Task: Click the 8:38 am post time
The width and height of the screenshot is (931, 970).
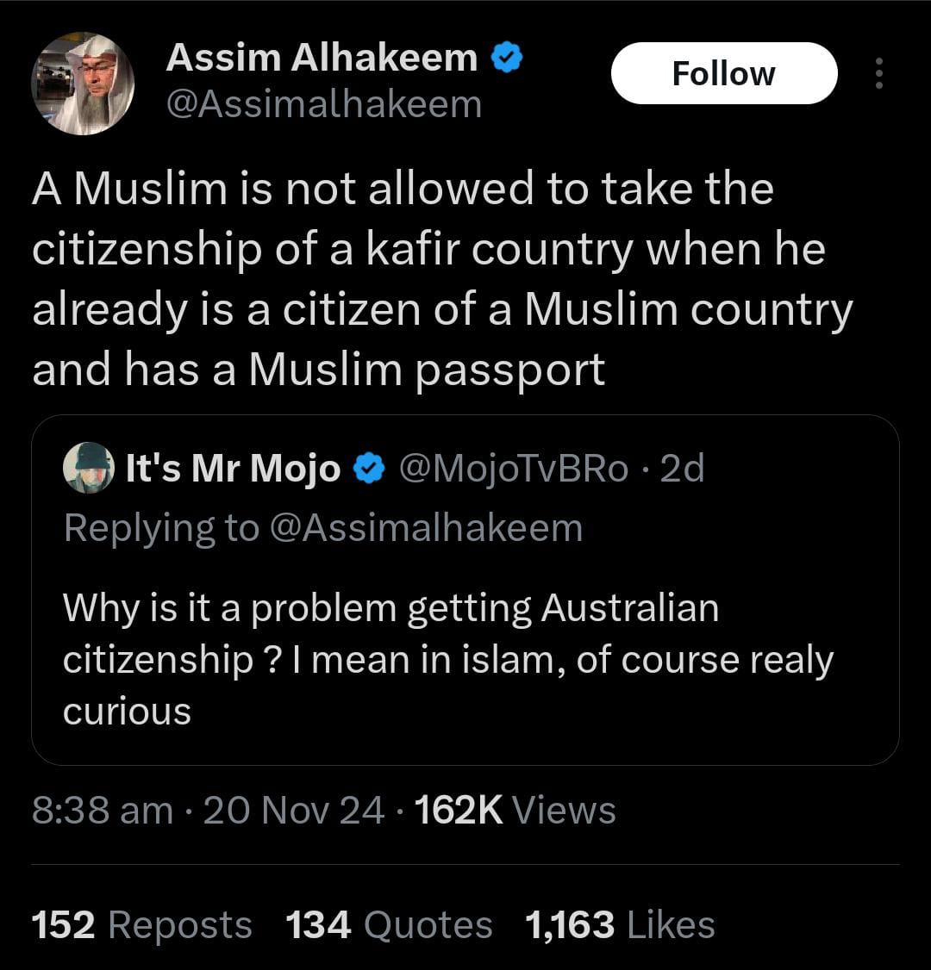Action: pos(102,811)
